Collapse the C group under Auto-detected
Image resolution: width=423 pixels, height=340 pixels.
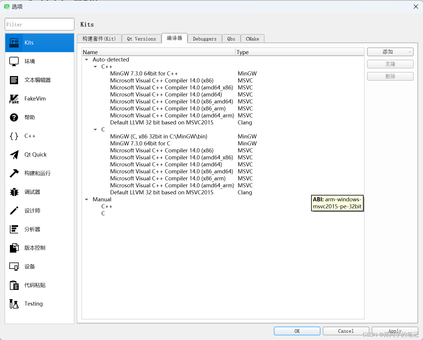click(95, 130)
